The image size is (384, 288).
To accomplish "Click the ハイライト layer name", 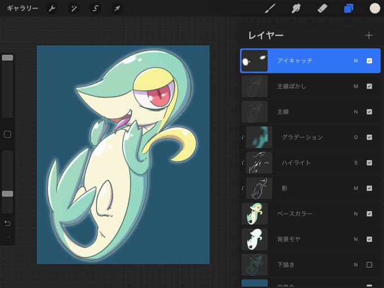I will click(x=296, y=163).
